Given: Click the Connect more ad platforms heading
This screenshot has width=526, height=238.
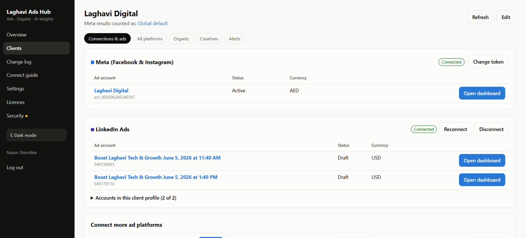Looking at the screenshot, I should [x=127, y=225].
